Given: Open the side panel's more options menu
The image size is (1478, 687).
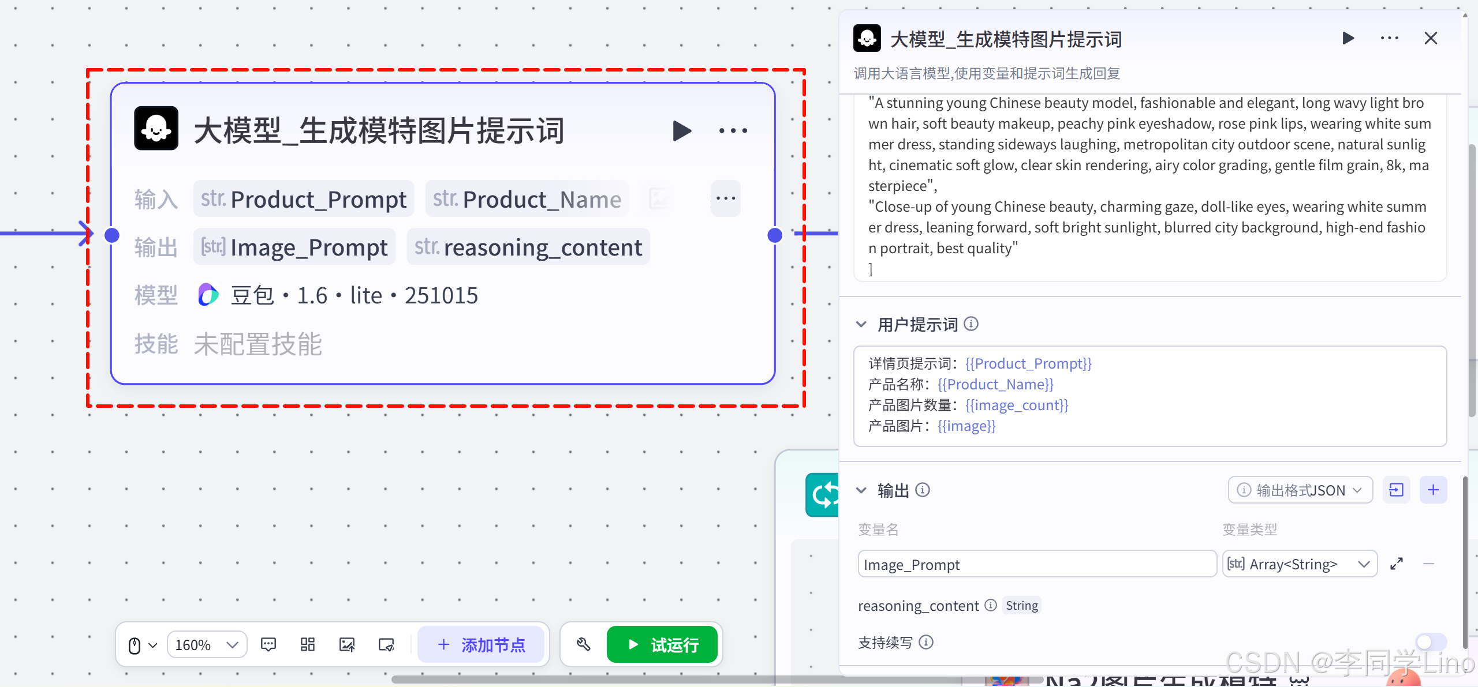Looking at the screenshot, I should click(x=1389, y=39).
